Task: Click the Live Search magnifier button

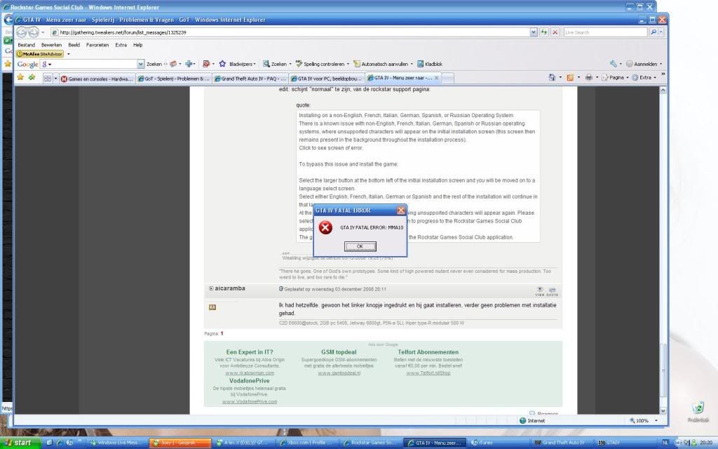Action: 654,32
